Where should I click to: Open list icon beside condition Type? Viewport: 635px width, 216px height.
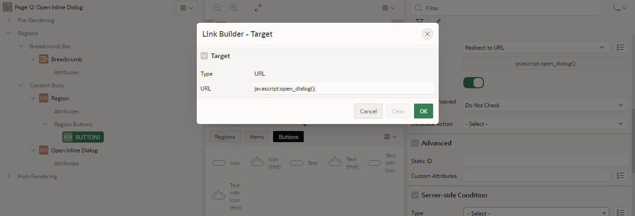621,212
